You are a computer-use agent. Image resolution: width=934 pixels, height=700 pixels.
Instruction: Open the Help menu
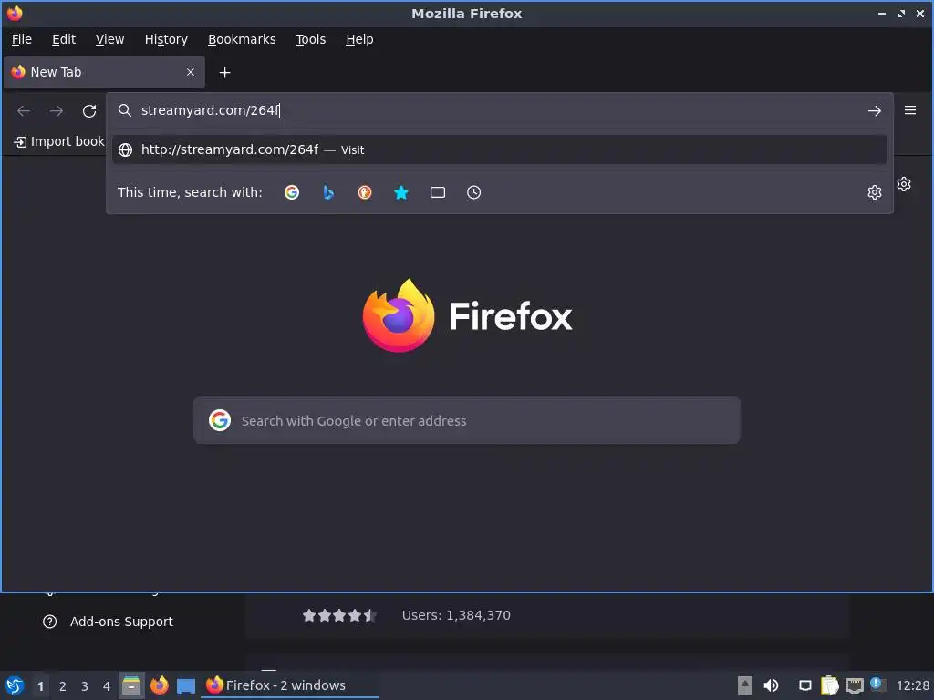tap(359, 39)
